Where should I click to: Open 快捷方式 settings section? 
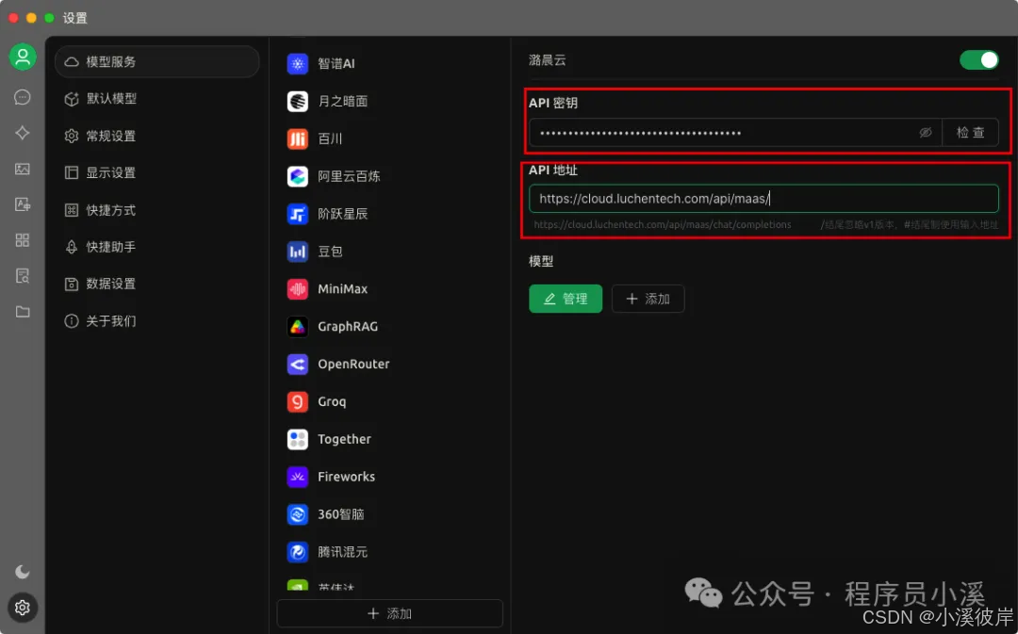coord(157,210)
